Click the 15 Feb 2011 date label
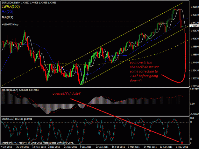Image resolution: width=199 pixels, height=149 pixels. coord(118,147)
